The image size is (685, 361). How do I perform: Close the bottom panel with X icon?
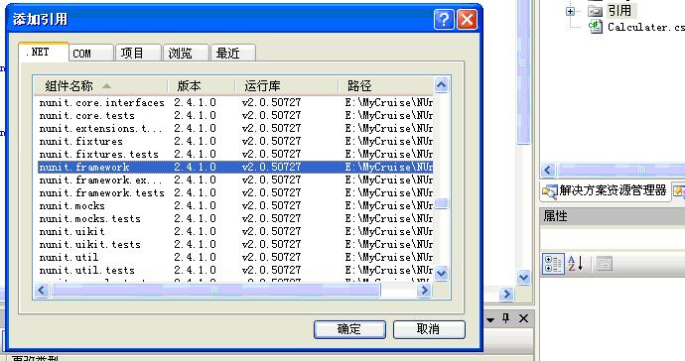523,318
